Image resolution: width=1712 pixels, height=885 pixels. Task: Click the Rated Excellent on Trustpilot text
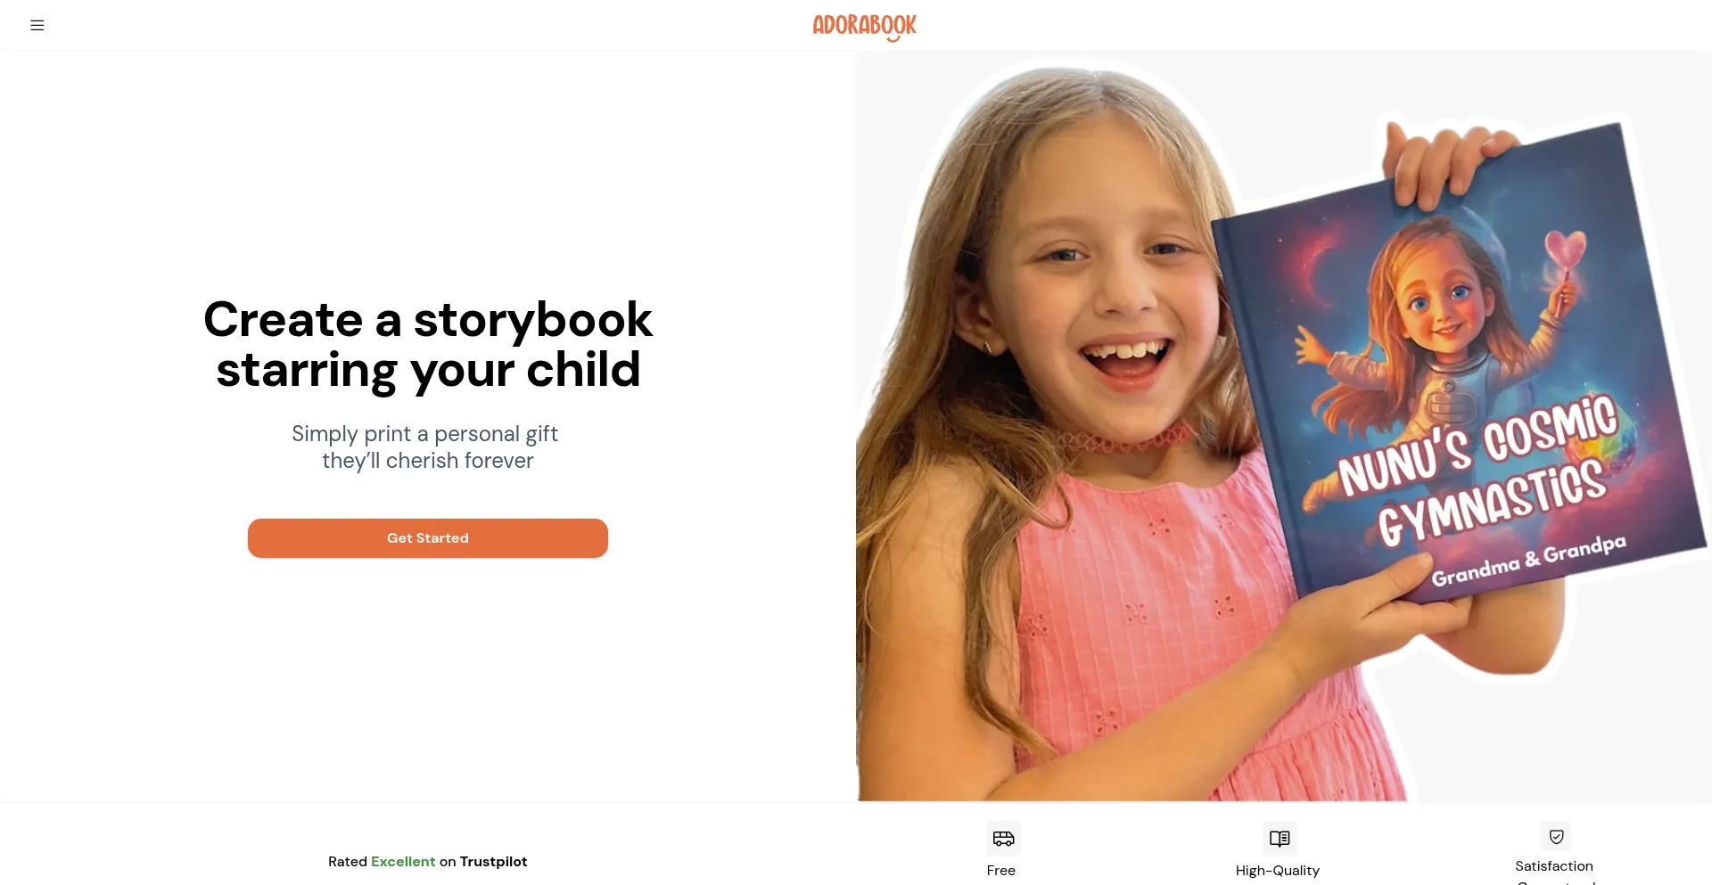[427, 862]
